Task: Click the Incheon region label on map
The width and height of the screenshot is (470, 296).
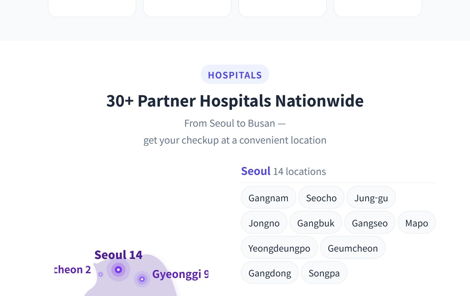Action: [x=73, y=270]
